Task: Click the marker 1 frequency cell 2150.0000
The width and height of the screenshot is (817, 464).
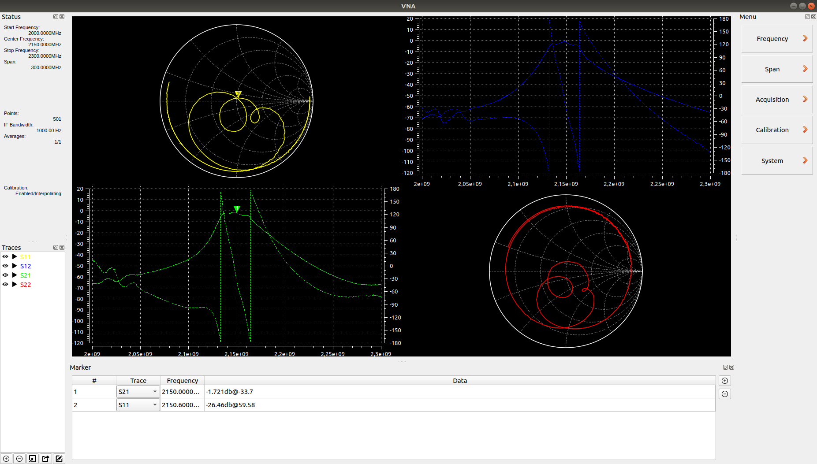Action: (x=182, y=392)
